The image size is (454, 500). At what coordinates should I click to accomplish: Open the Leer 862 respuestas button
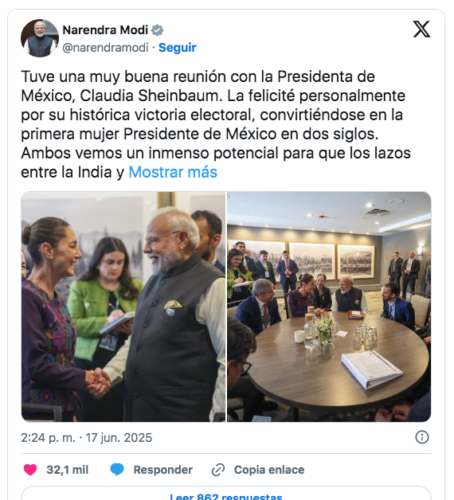click(x=226, y=494)
